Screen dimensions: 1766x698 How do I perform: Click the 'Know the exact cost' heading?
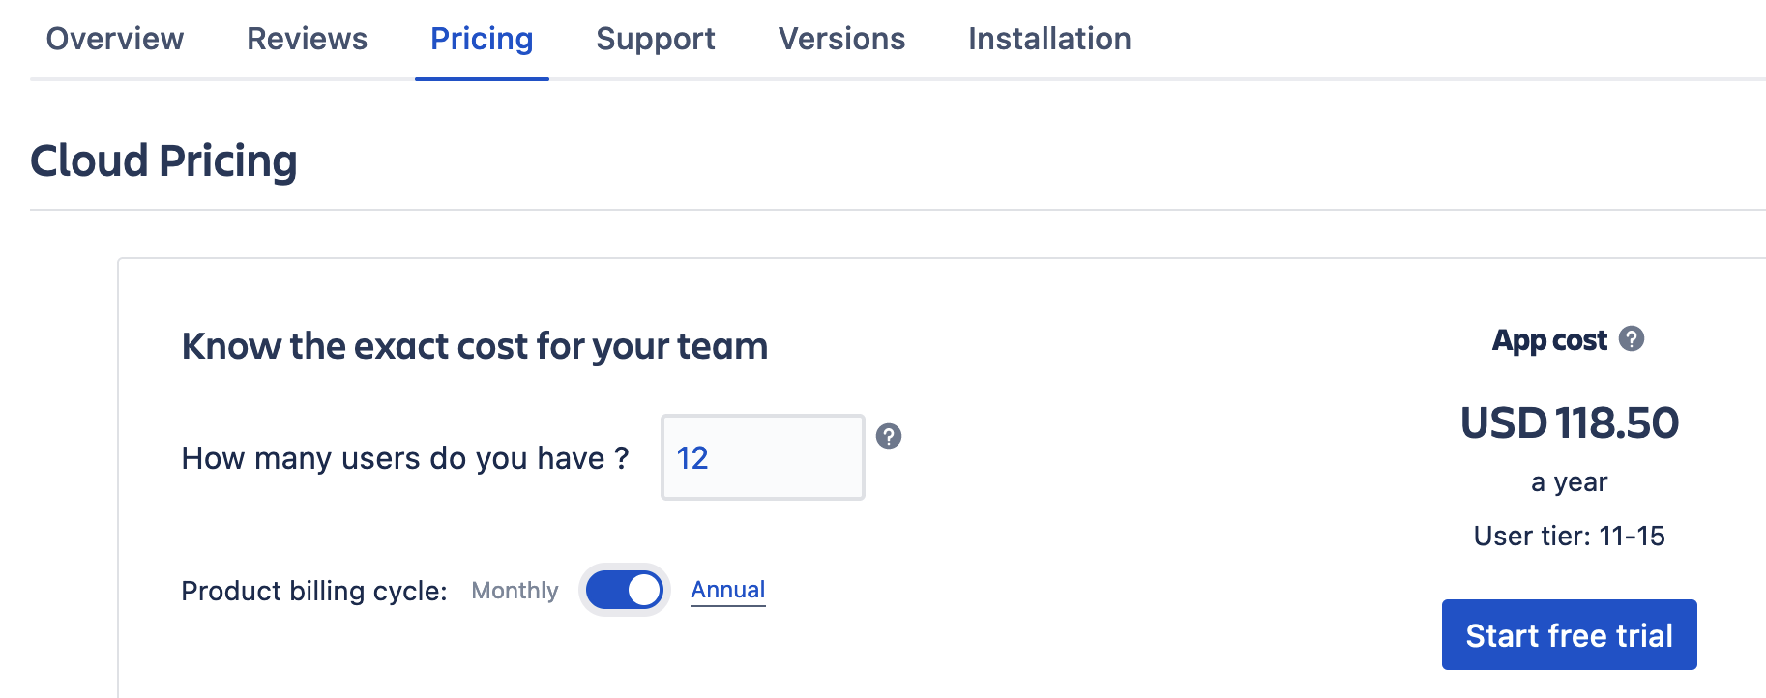pyautogui.click(x=474, y=346)
